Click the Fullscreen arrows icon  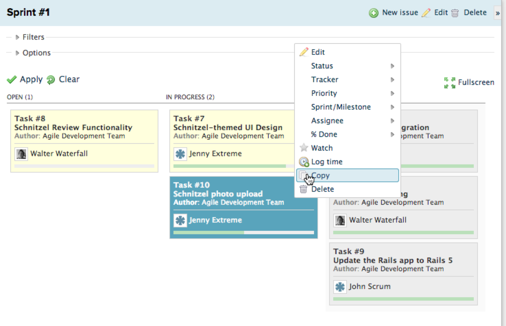450,83
